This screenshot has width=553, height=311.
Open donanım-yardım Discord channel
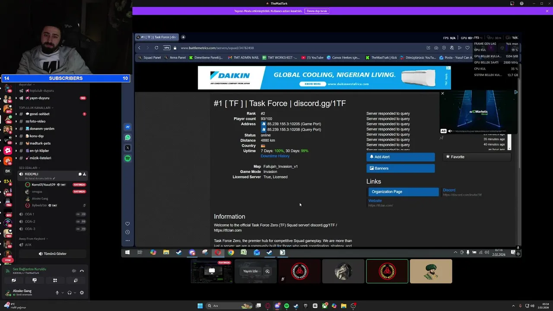(51, 129)
